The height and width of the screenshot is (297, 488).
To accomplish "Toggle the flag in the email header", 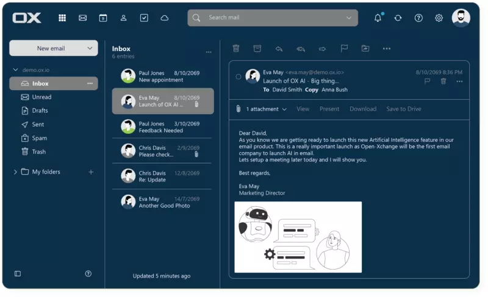I will (x=427, y=81).
